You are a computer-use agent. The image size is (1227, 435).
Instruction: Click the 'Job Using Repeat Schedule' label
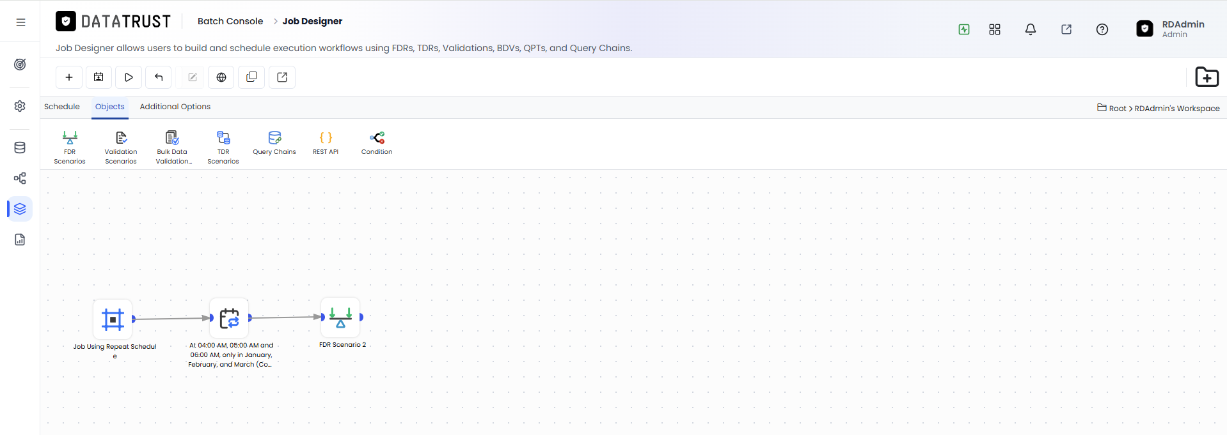pyautogui.click(x=115, y=351)
